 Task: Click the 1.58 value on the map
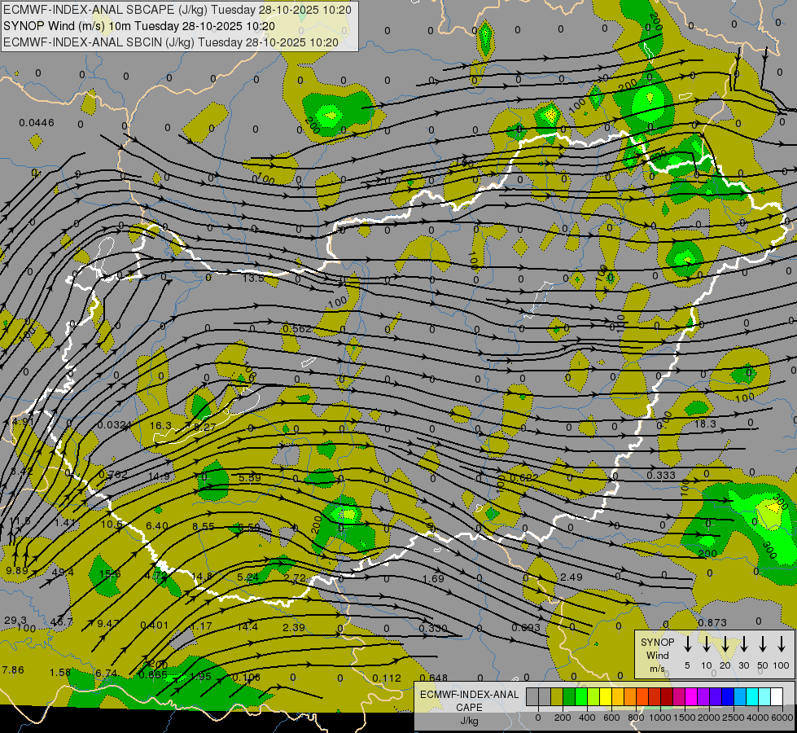coord(60,673)
